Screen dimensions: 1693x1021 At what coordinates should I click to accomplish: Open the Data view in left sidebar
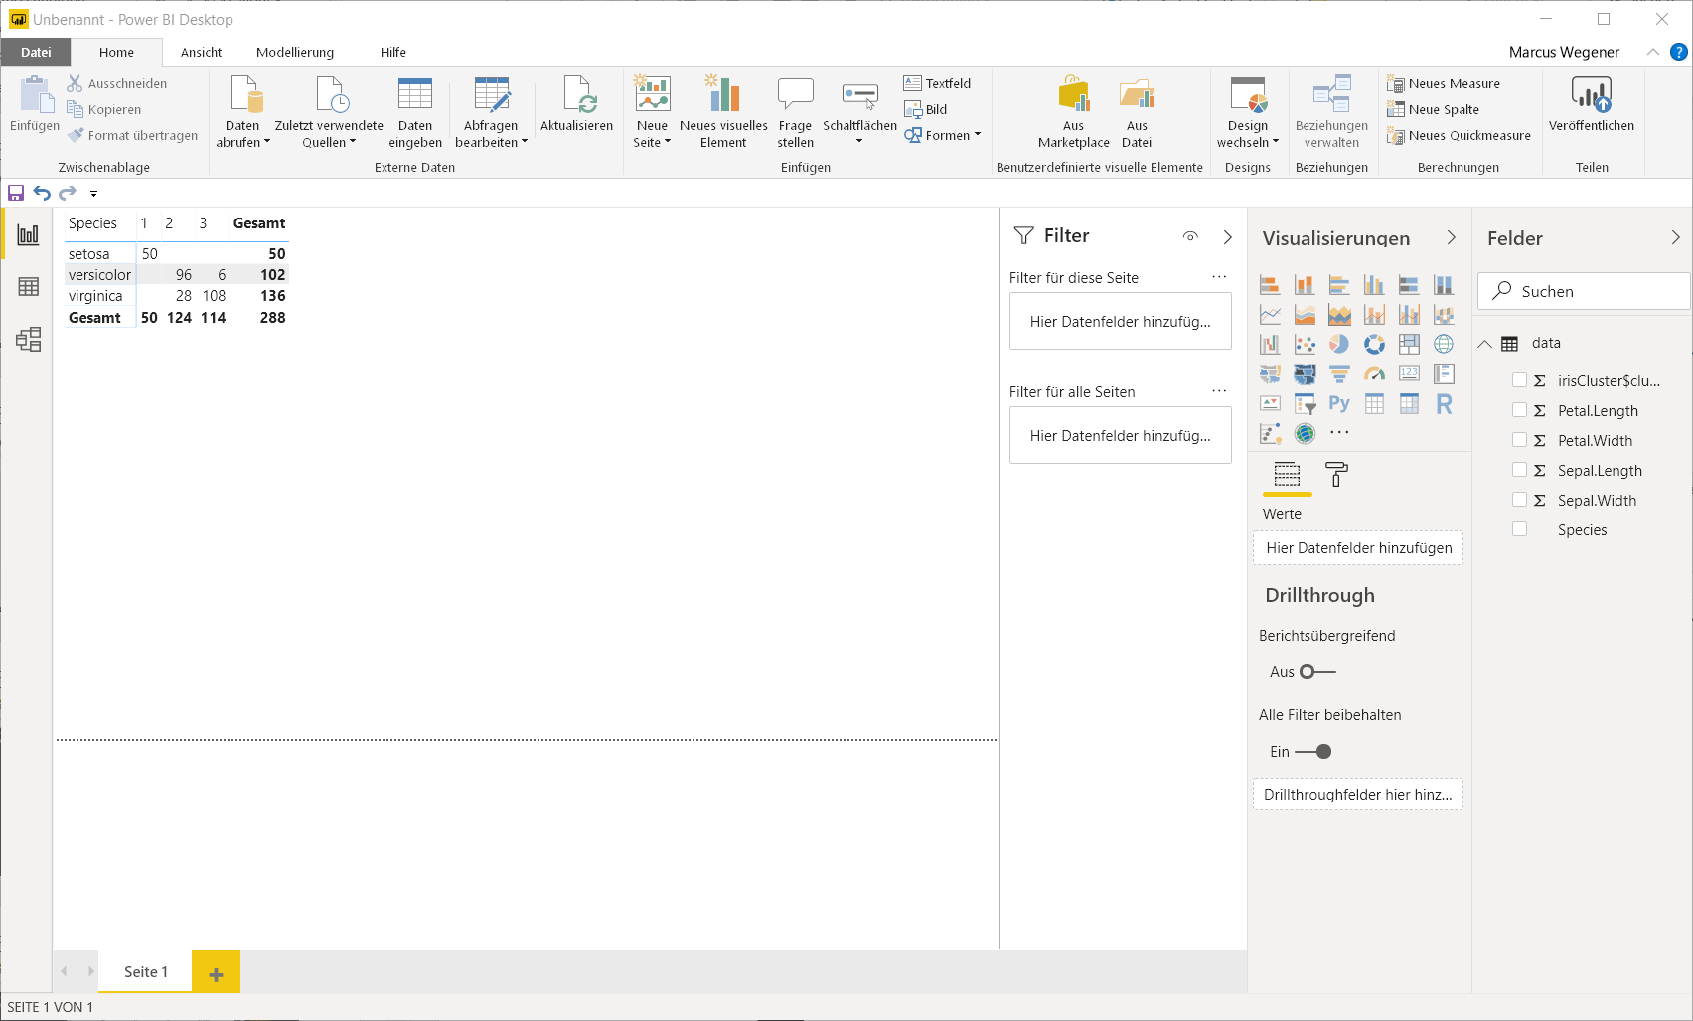[28, 287]
